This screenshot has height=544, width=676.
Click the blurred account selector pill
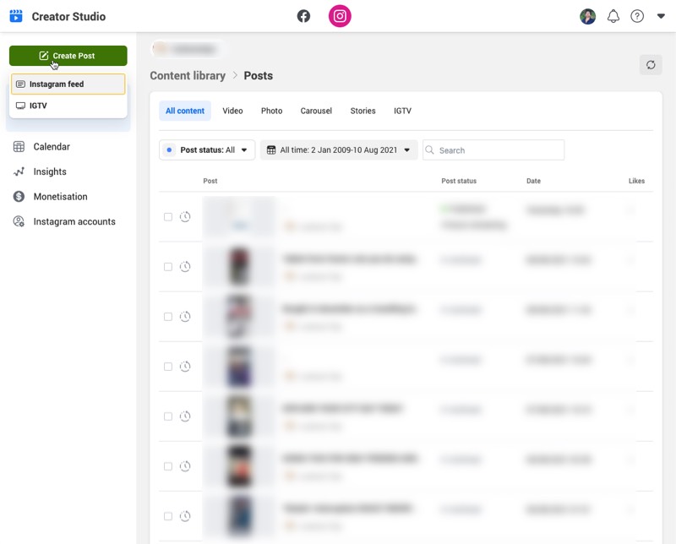[x=188, y=49]
